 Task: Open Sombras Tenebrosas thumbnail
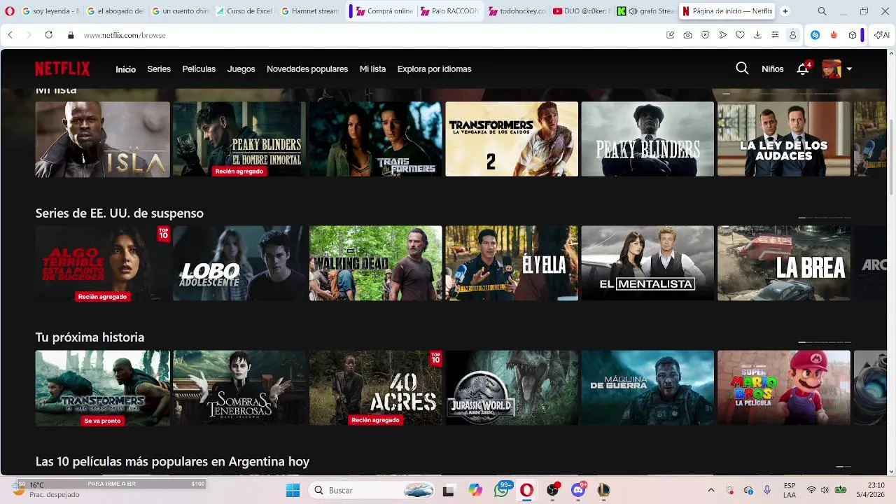[x=239, y=388]
